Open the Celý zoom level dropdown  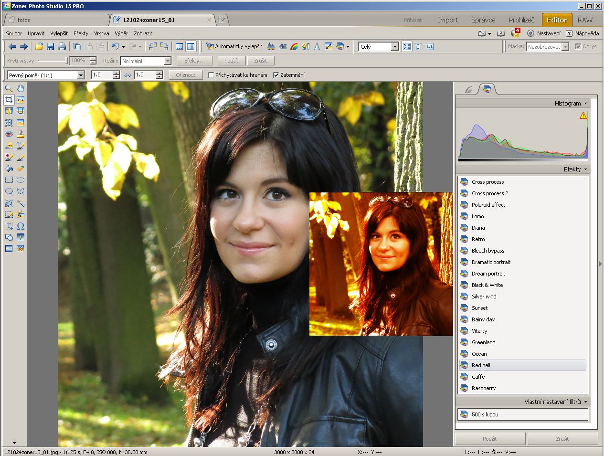tap(394, 47)
